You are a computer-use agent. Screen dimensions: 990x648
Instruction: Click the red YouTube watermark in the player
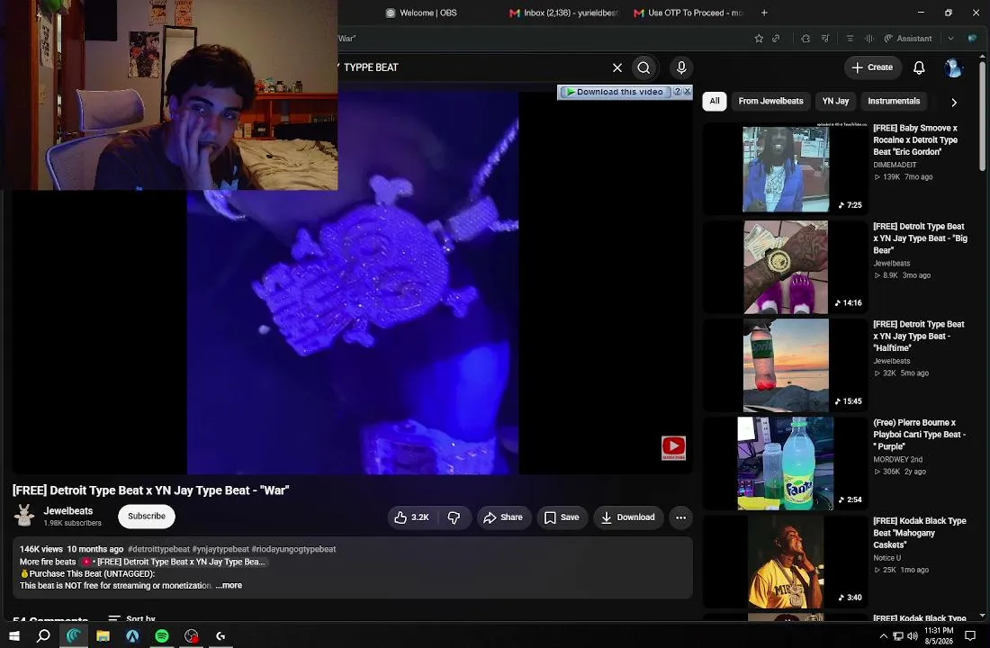tap(673, 448)
